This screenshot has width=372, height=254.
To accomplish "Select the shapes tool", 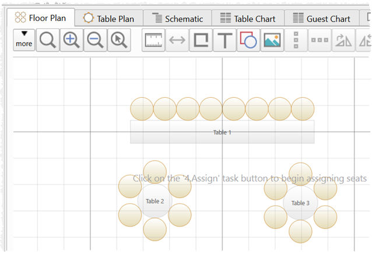I will click(x=248, y=40).
